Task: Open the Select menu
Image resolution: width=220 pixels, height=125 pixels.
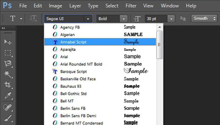Action: click(112, 6)
